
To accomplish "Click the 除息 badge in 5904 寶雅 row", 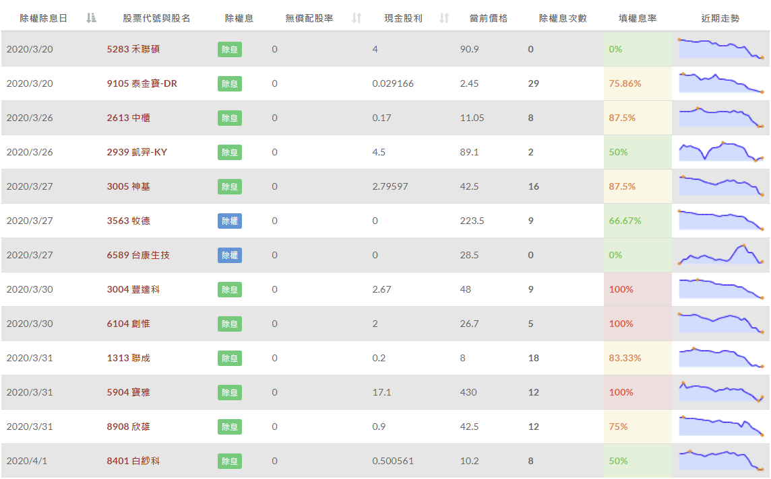I will point(230,393).
